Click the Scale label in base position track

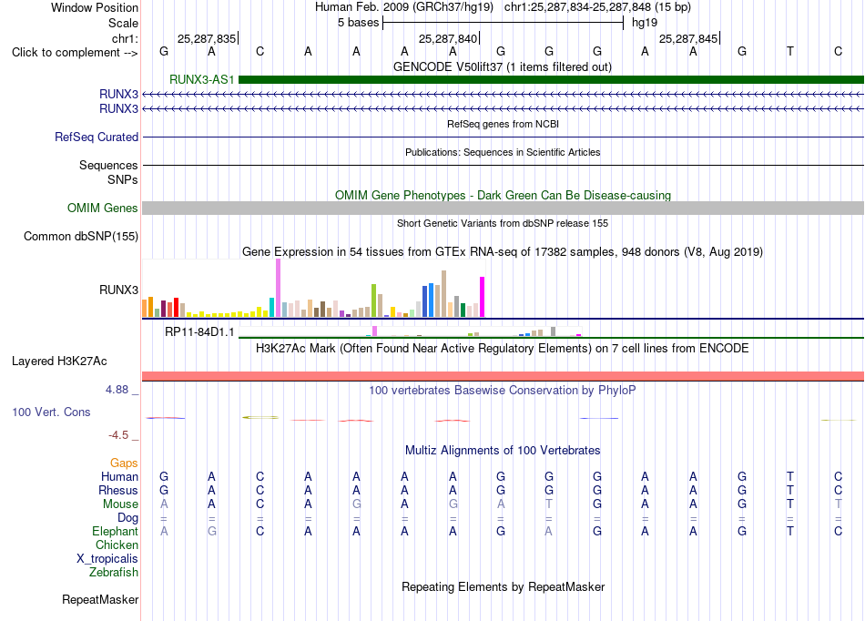(x=124, y=23)
